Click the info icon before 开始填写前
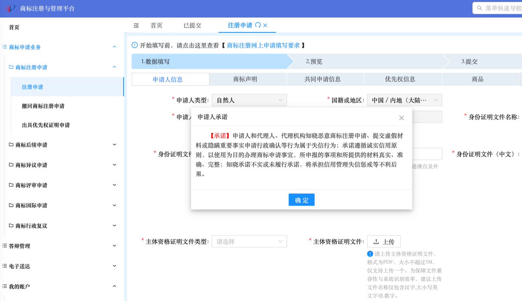The image size is (522, 301). point(135,45)
